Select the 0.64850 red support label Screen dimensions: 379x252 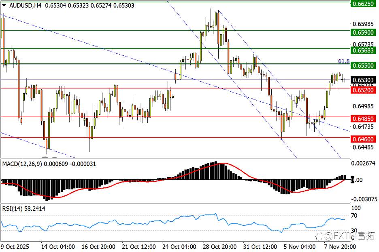363,119
